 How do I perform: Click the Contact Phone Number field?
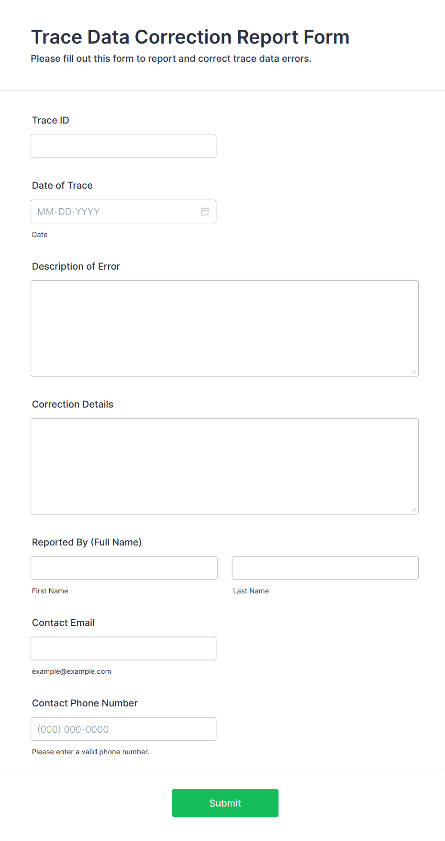[x=123, y=729]
